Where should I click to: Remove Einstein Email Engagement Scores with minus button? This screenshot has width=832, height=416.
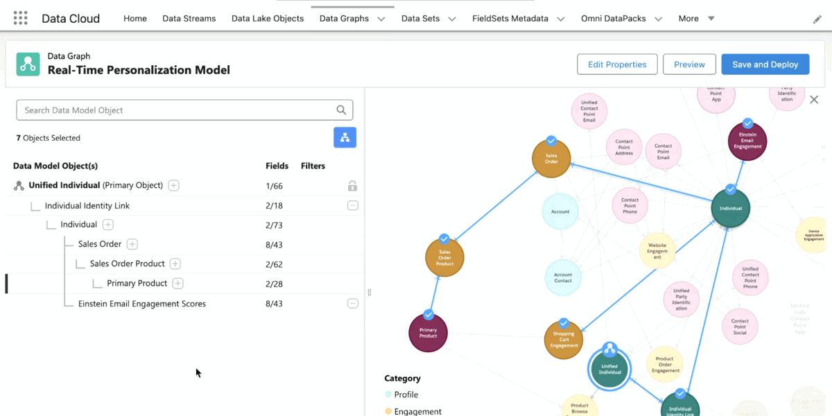[352, 304]
